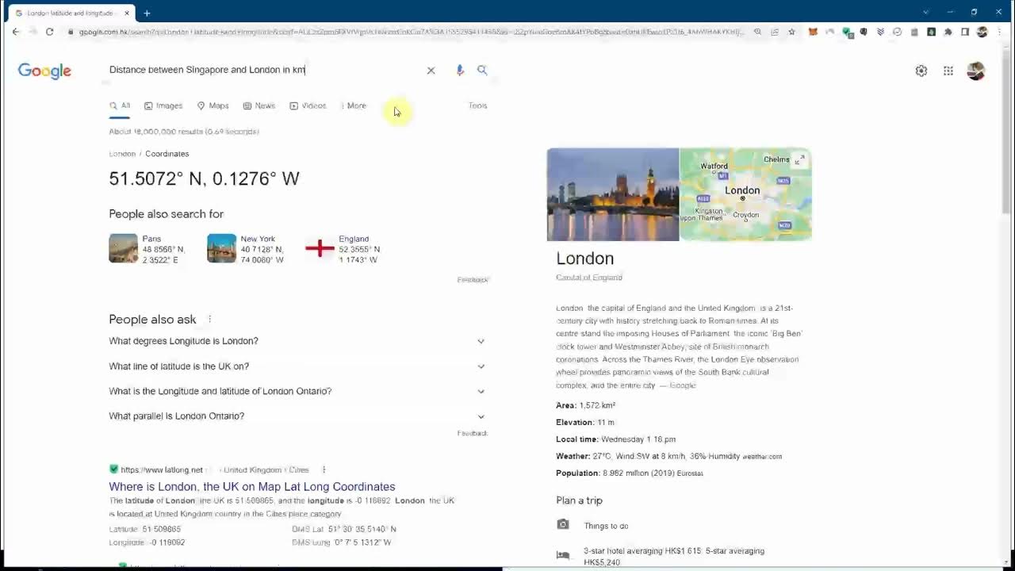Screen dimensions: 1015x571
Task: Click the Eurostat population source link
Action: [690, 473]
